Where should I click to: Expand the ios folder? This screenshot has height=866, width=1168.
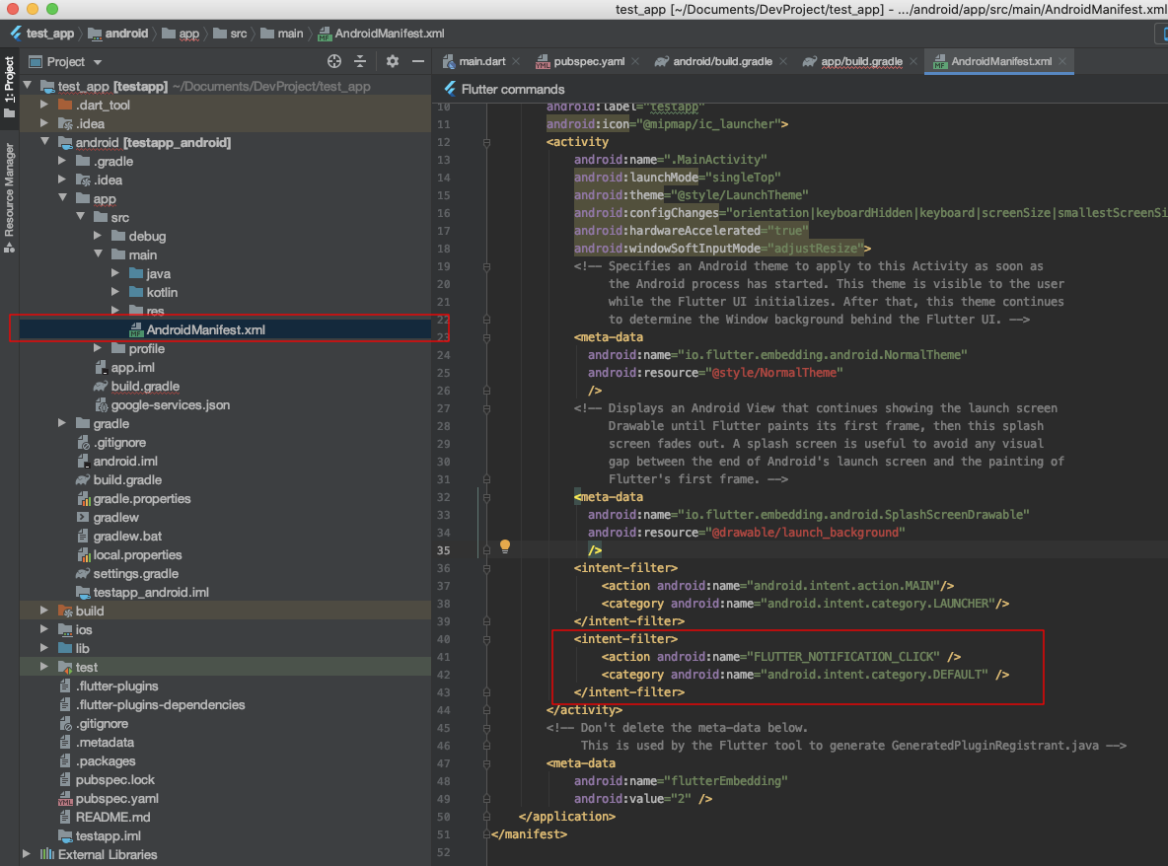click(x=44, y=629)
